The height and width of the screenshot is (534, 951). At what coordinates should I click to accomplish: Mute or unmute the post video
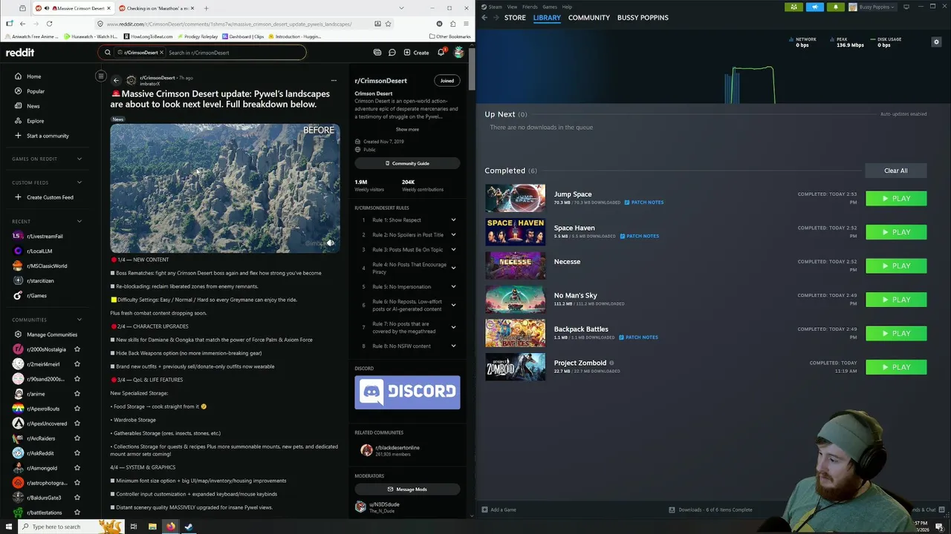tap(331, 243)
